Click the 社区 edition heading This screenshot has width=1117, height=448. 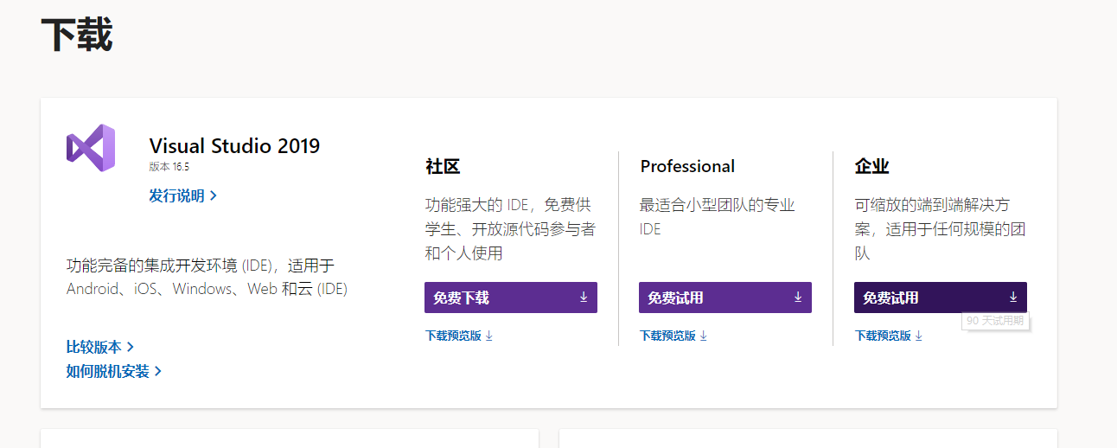[x=443, y=166]
